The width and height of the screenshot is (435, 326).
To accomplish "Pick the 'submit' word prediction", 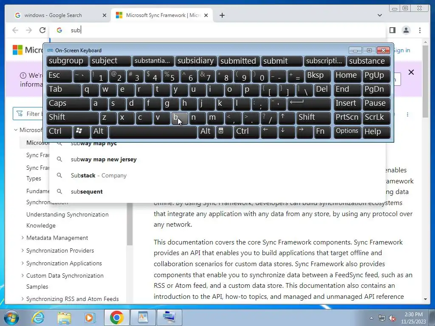I will pos(282,61).
